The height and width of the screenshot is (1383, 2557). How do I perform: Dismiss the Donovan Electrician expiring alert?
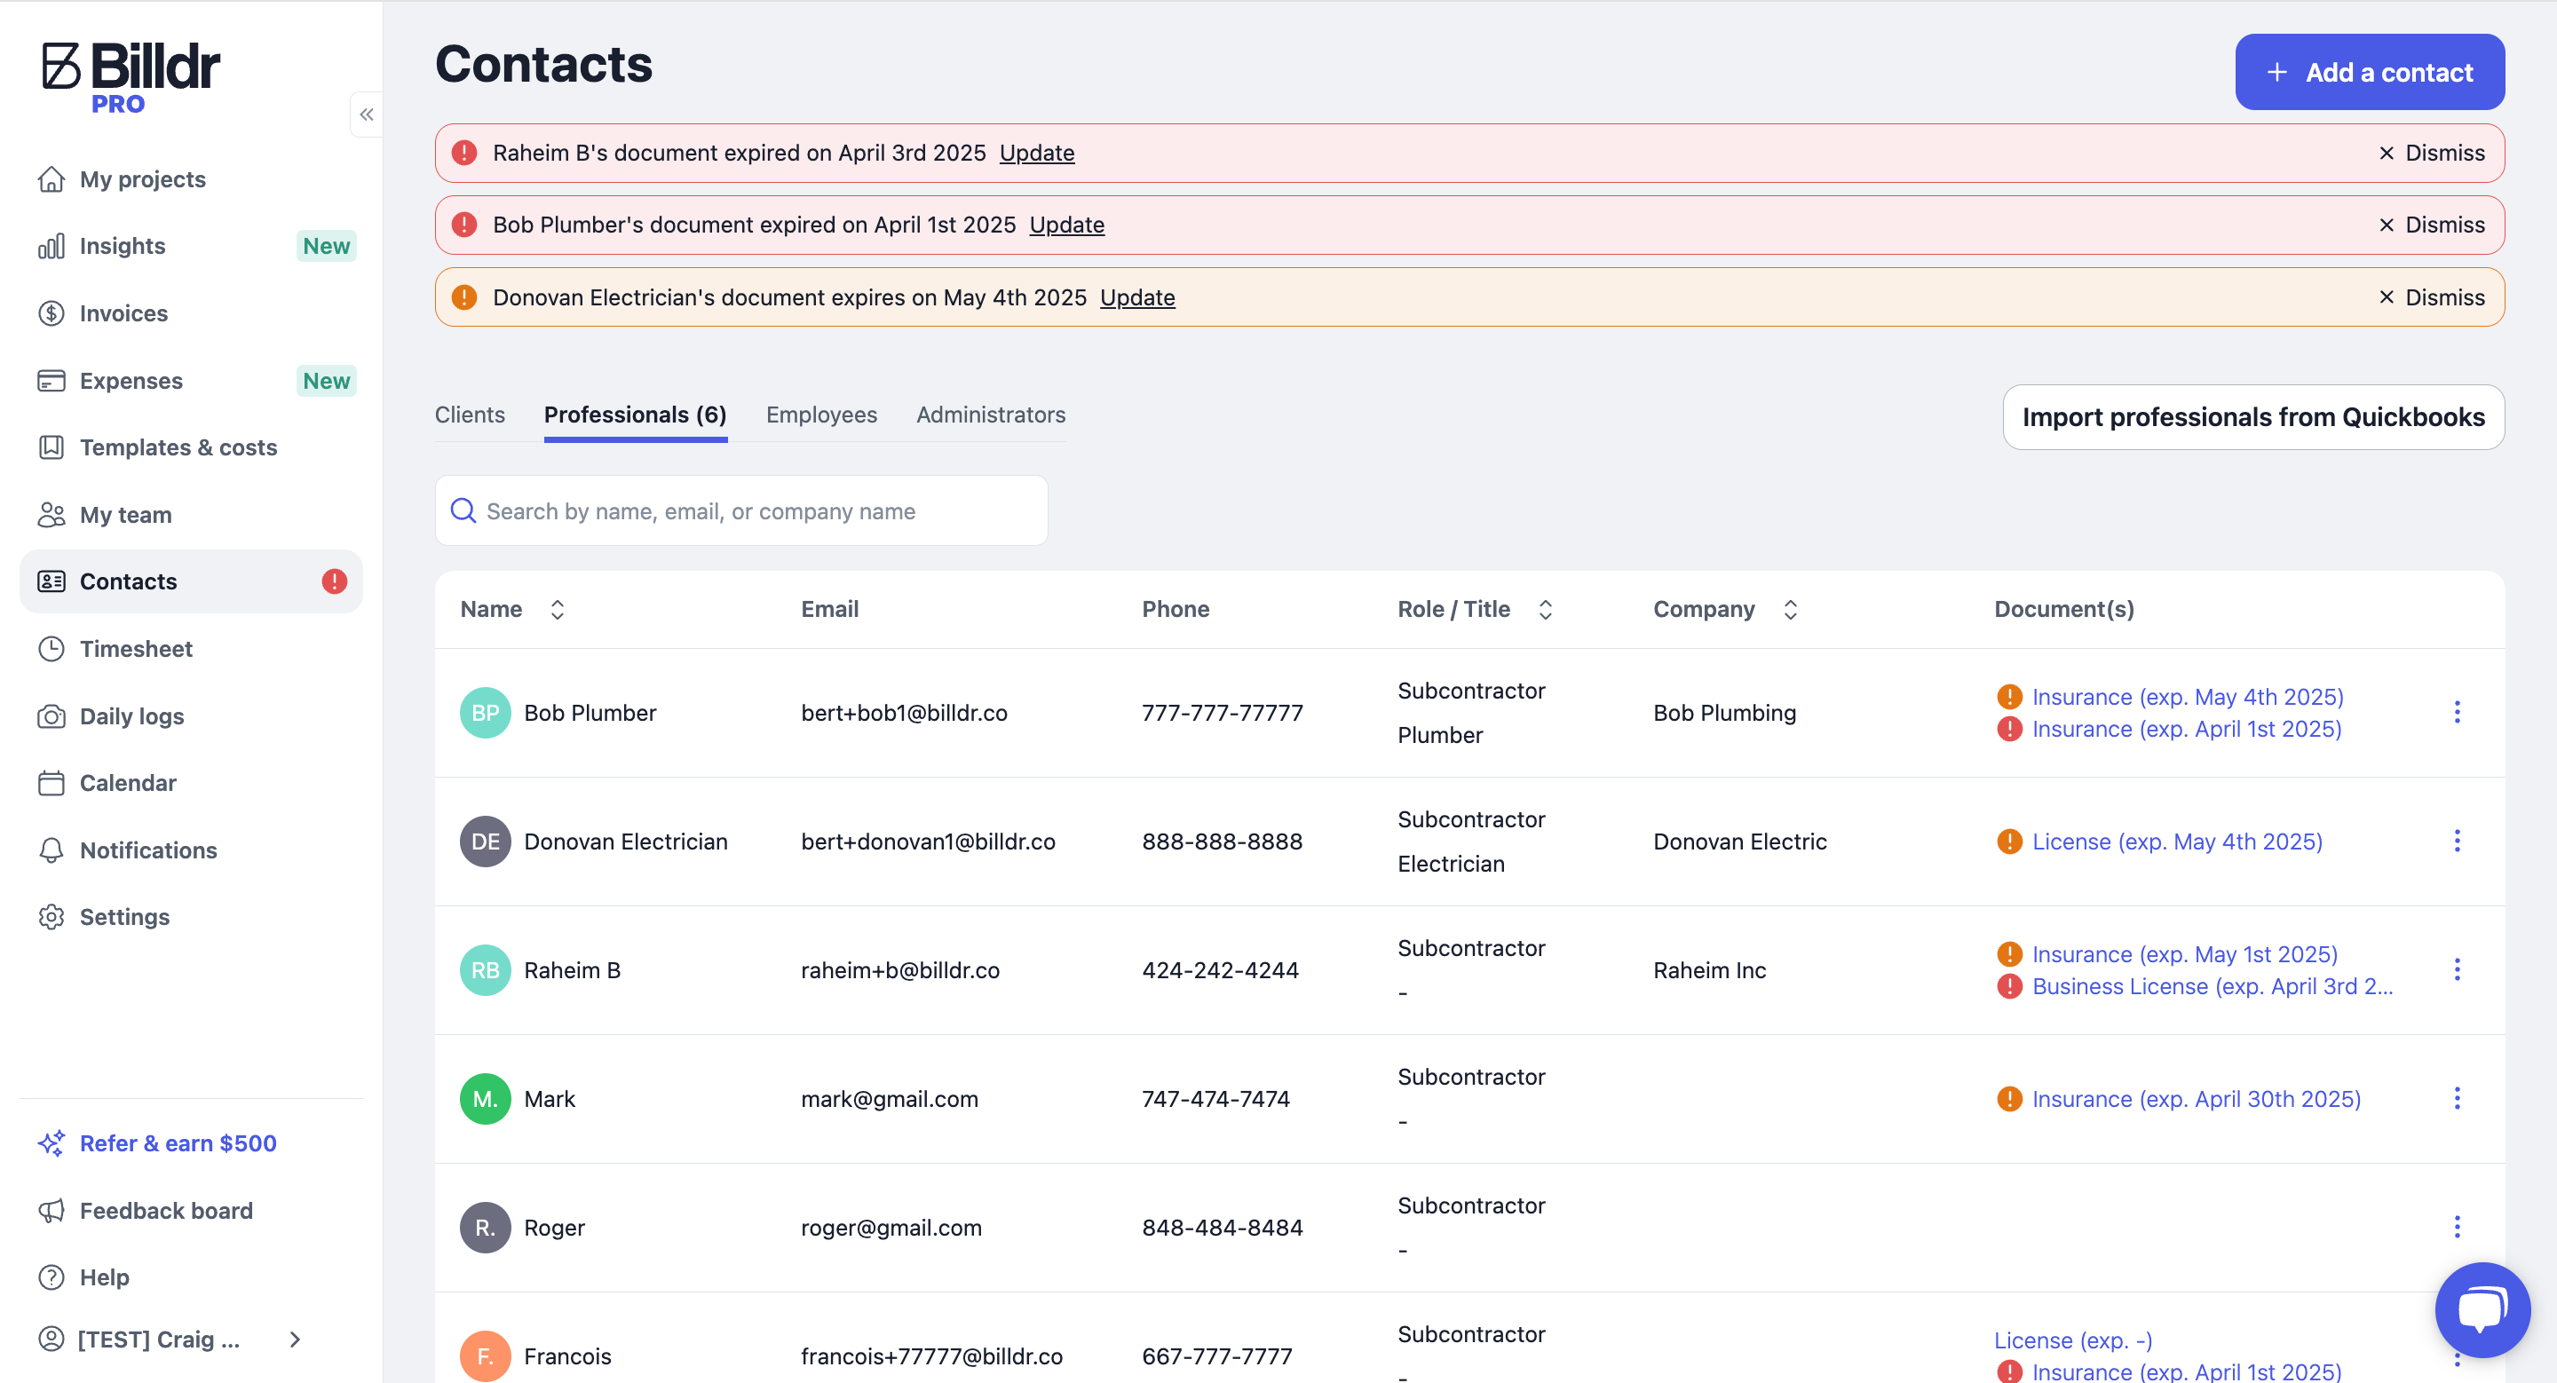pos(2432,297)
